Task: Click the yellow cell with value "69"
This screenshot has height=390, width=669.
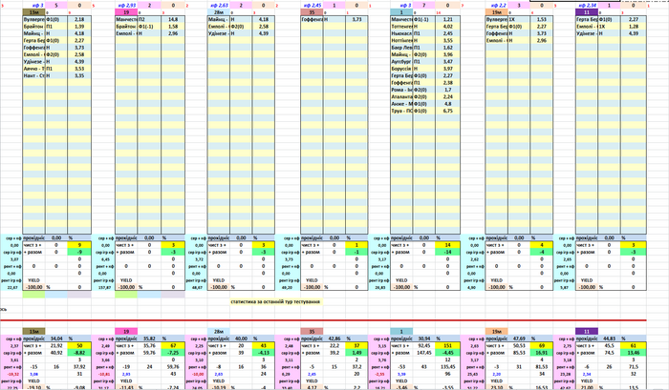Action: click(542, 346)
